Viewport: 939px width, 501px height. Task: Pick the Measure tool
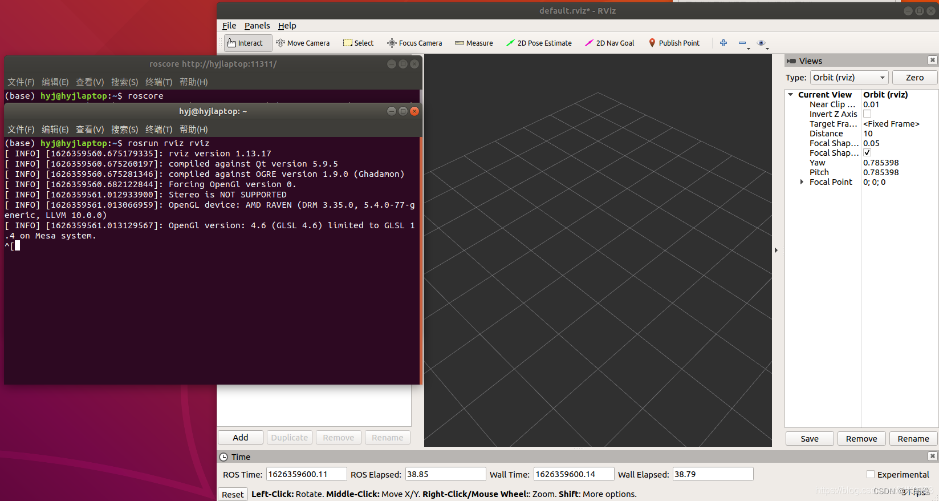pos(474,43)
